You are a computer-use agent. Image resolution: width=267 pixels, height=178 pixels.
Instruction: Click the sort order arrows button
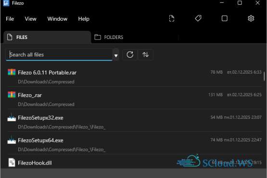[145, 55]
